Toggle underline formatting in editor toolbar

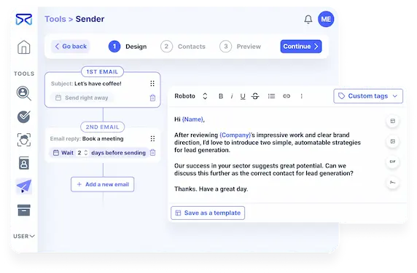tap(243, 96)
